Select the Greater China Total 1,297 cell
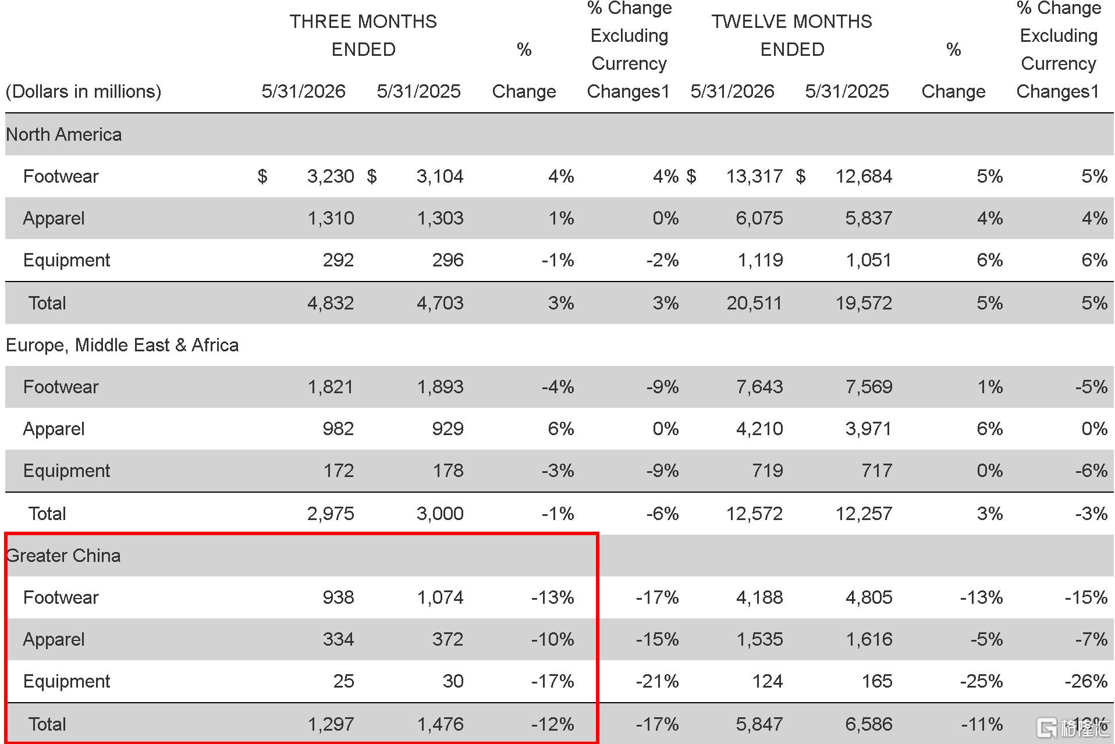Viewport: 1115px width, 744px height. (331, 724)
